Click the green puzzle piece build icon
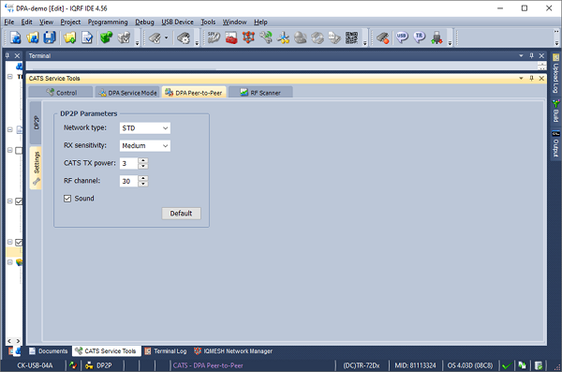Image resolution: width=562 pixels, height=372 pixels. [107, 37]
